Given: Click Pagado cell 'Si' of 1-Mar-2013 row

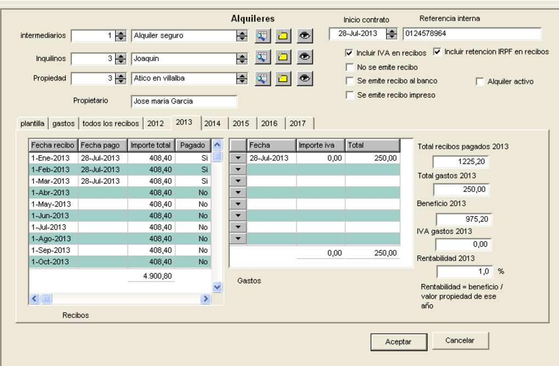Looking at the screenshot, I should click(193, 181).
